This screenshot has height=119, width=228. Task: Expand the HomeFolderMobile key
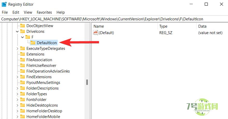click(17, 116)
